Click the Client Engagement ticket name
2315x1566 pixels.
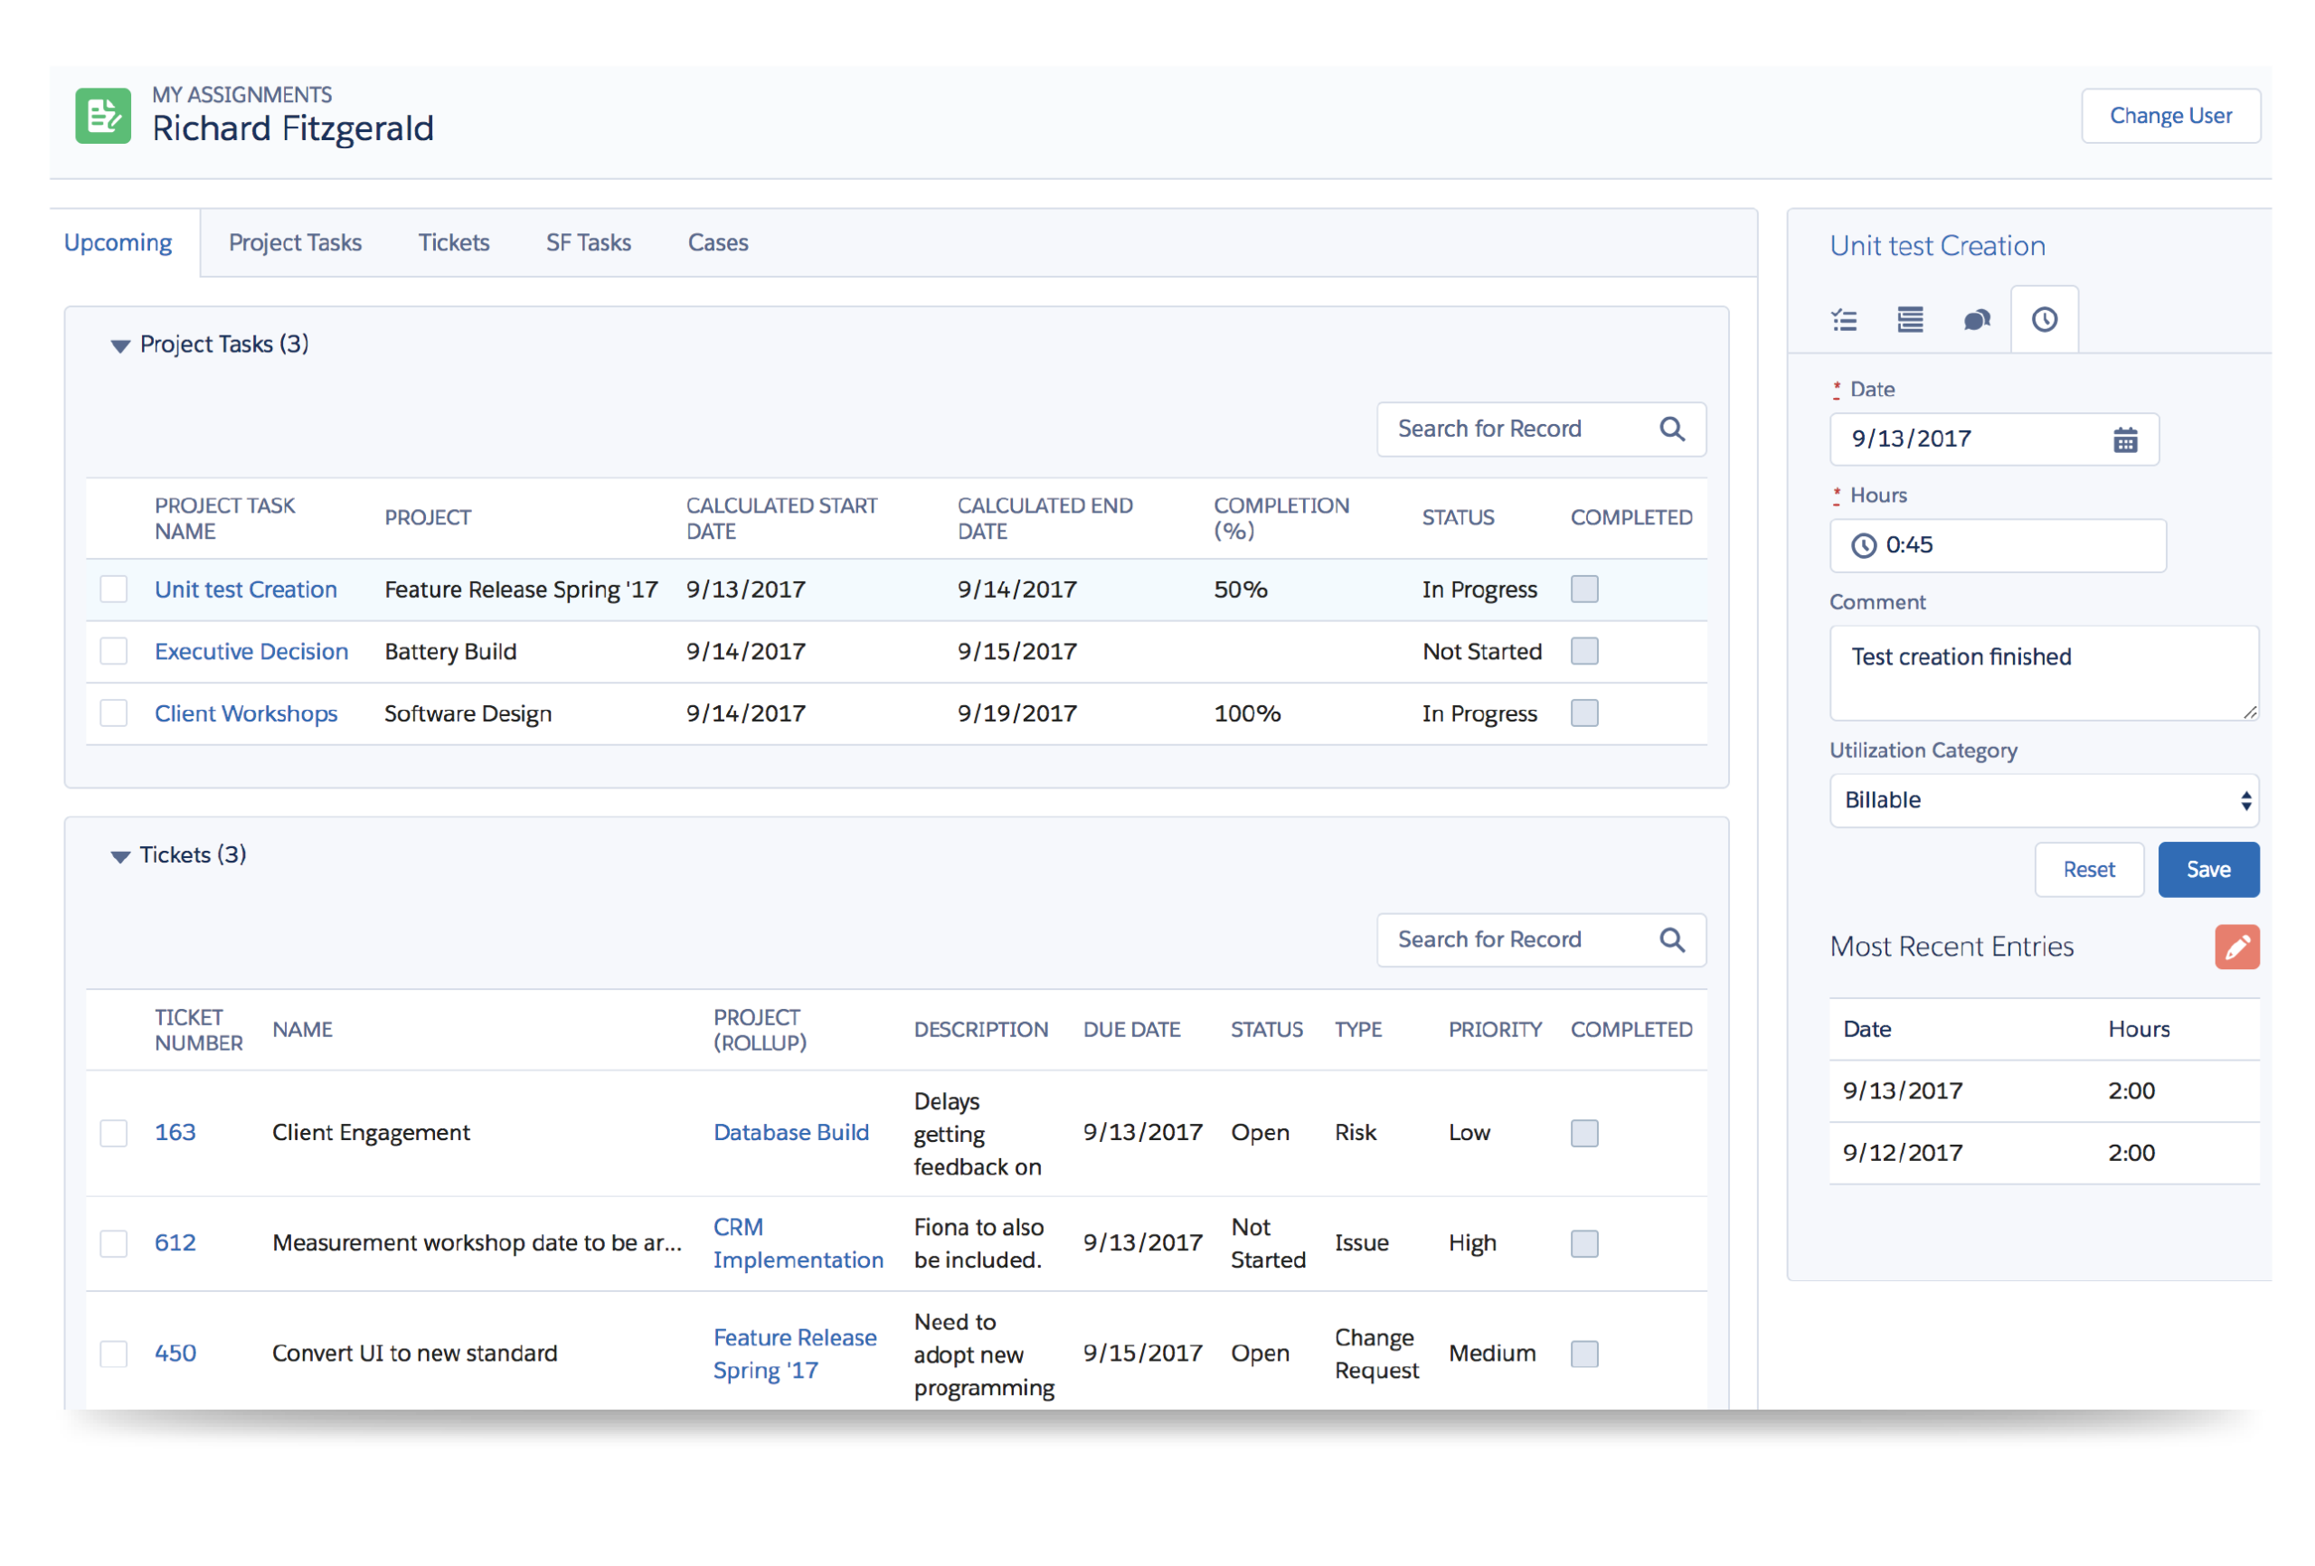[x=371, y=1133]
